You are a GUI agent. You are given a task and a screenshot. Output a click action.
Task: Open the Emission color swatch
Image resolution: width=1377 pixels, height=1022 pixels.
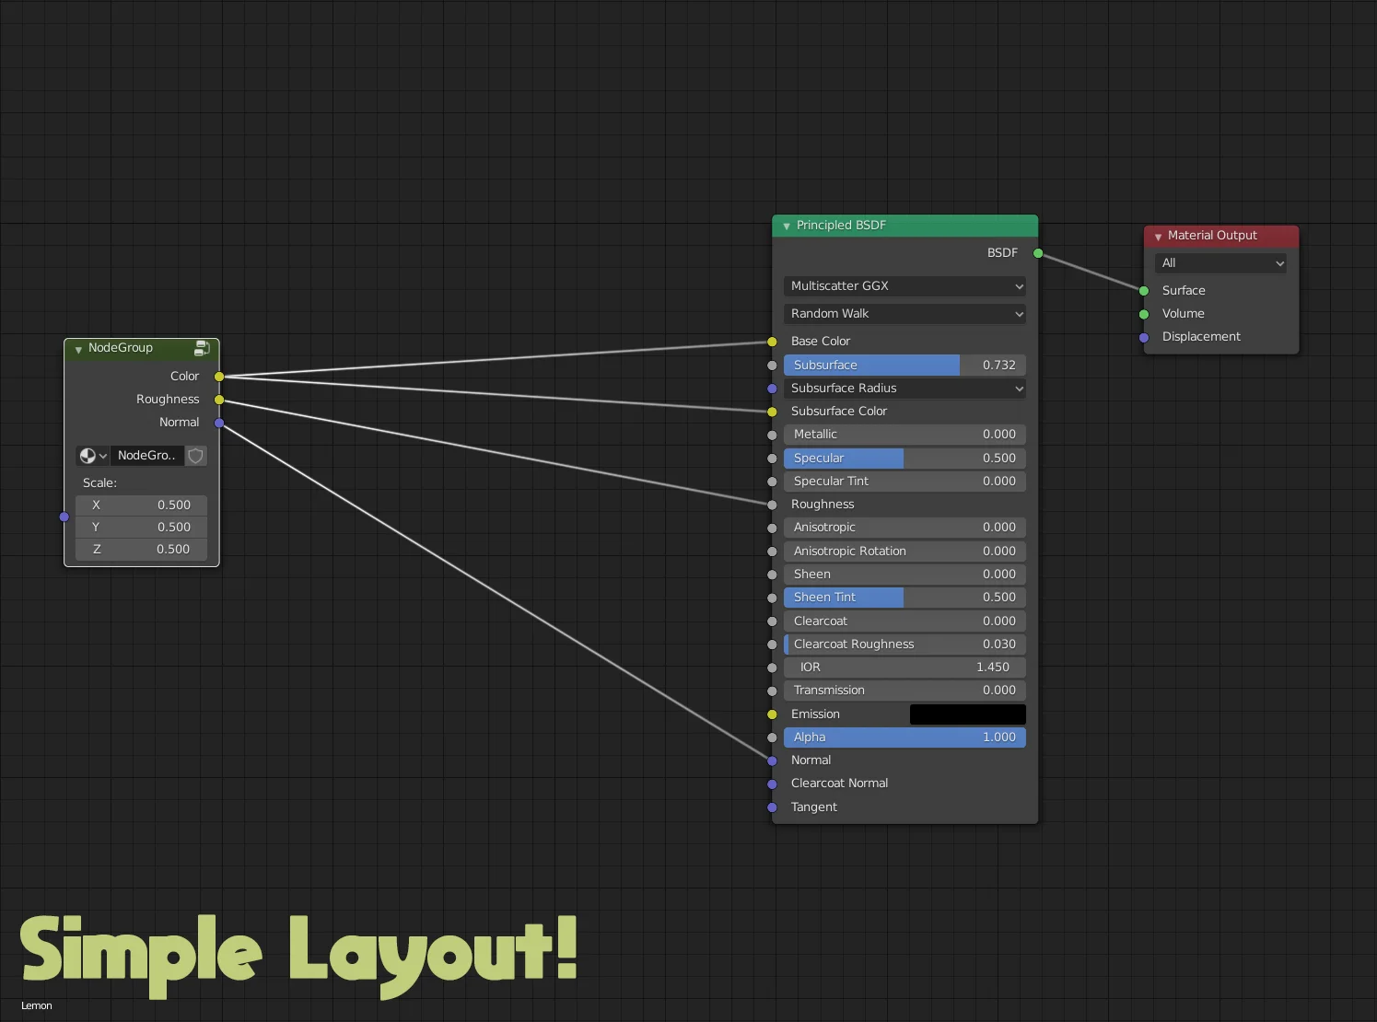pyautogui.click(x=967, y=714)
